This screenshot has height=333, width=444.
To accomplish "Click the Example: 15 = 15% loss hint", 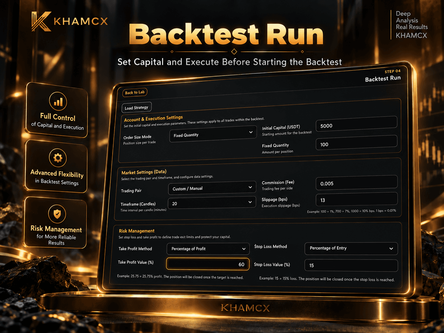I will 327,279.
